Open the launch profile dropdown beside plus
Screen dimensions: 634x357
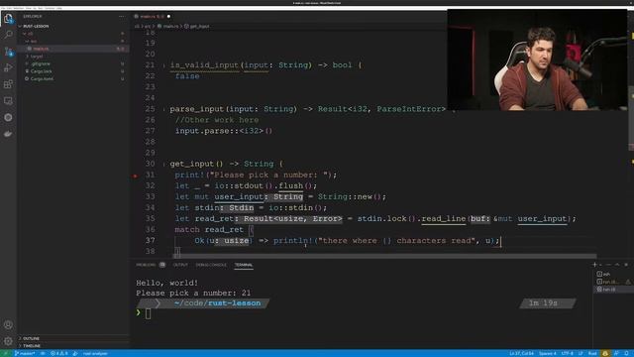[600, 265]
